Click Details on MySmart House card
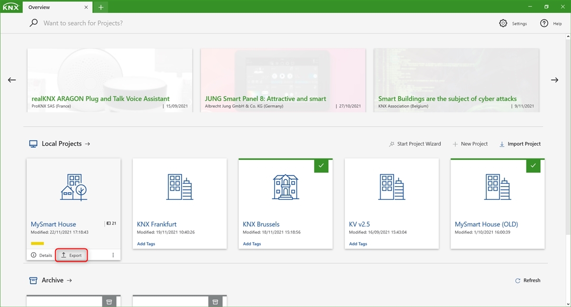This screenshot has width=571, height=307. coord(41,255)
